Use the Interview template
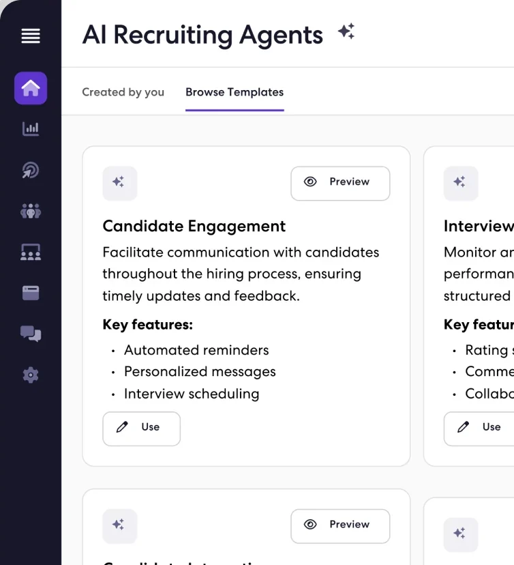Image resolution: width=514 pixels, height=565 pixels. click(479, 429)
